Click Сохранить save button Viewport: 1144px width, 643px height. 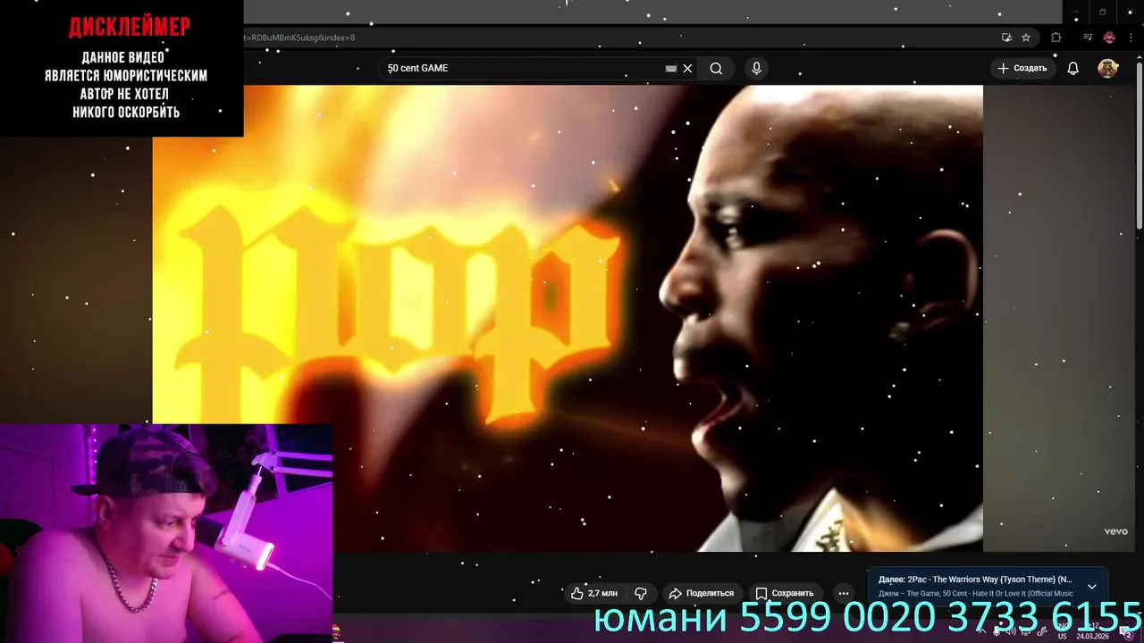pyautogui.click(x=785, y=593)
